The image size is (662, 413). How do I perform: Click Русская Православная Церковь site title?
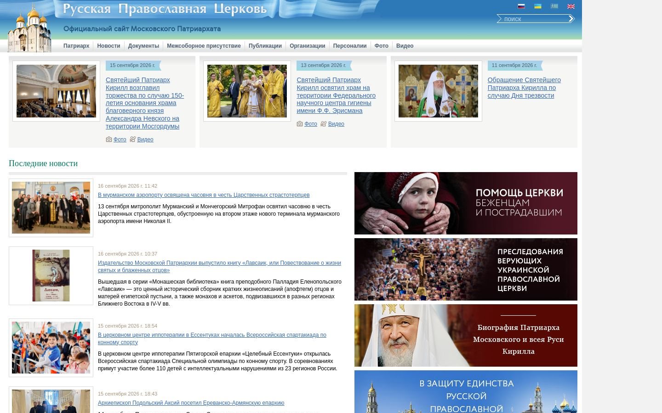165,9
